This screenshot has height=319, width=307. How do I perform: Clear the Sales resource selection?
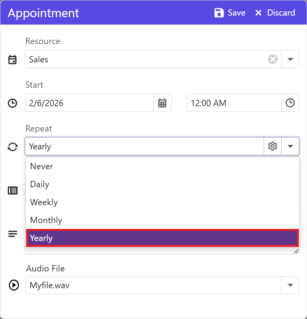273,59
